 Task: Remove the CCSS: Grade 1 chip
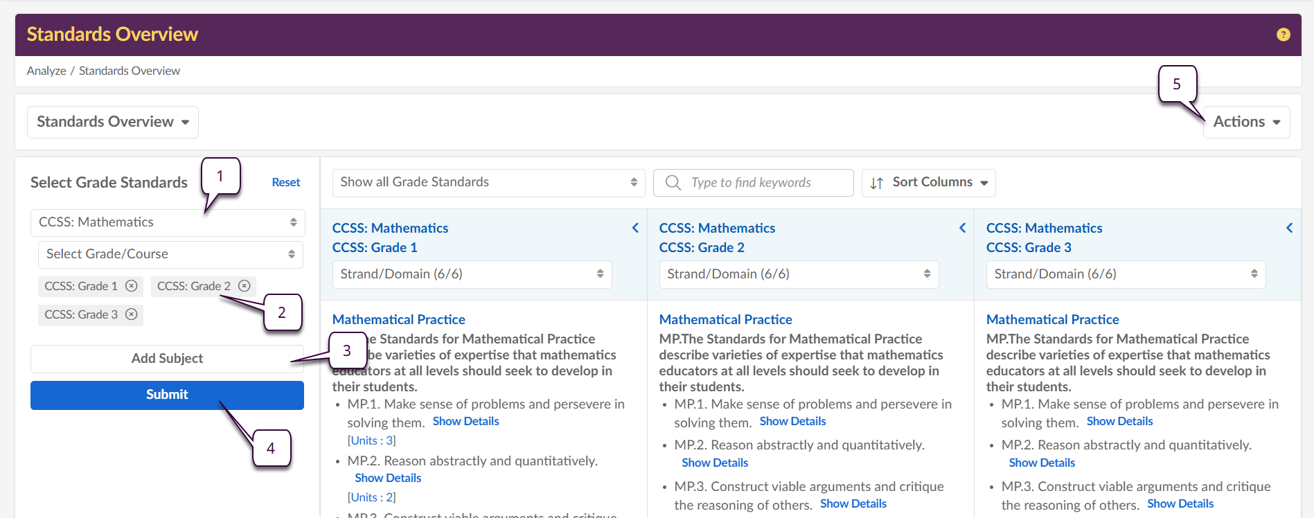(132, 286)
